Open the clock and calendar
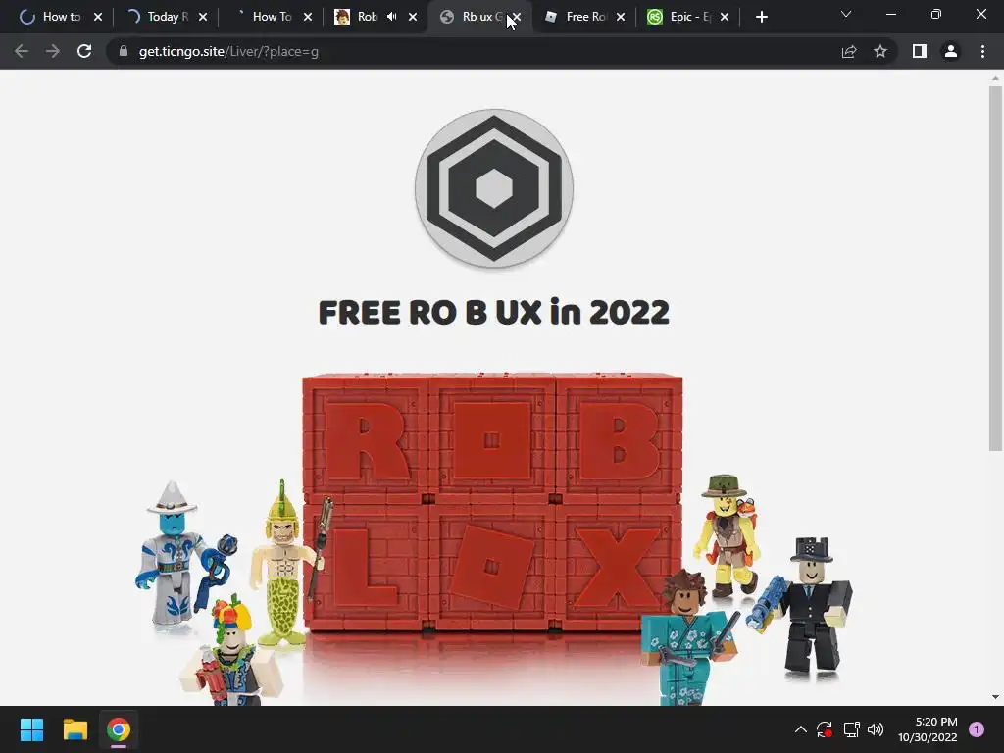1004x753 pixels. [x=928, y=729]
